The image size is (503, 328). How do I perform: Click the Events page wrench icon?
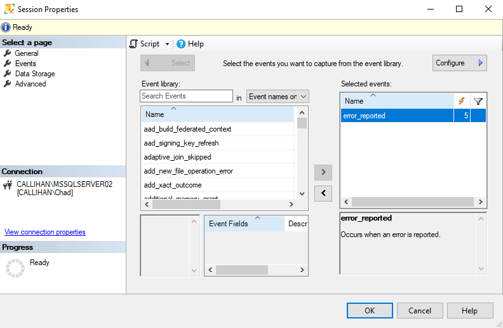pyautogui.click(x=8, y=64)
